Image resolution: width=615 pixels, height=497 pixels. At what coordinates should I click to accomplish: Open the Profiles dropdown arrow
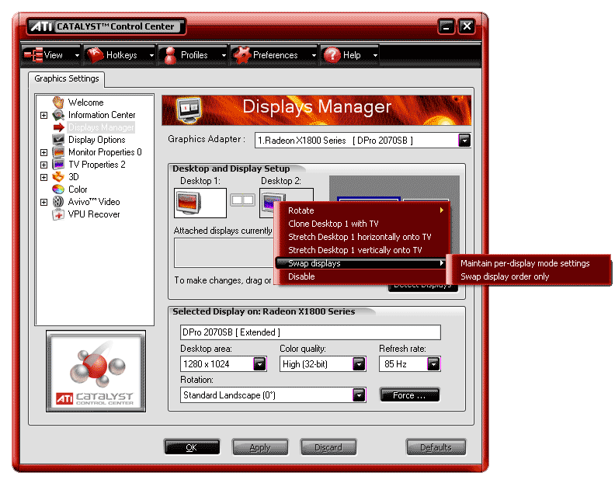coord(224,55)
